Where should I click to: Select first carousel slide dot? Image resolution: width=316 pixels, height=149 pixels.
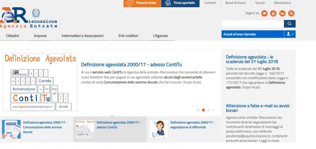point(198,110)
